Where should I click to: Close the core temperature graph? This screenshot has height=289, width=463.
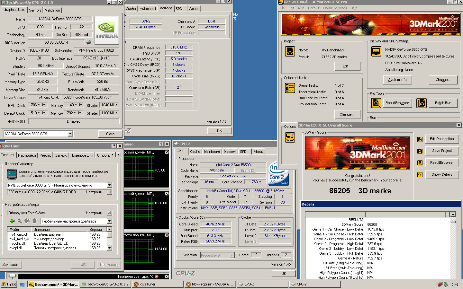point(167,276)
